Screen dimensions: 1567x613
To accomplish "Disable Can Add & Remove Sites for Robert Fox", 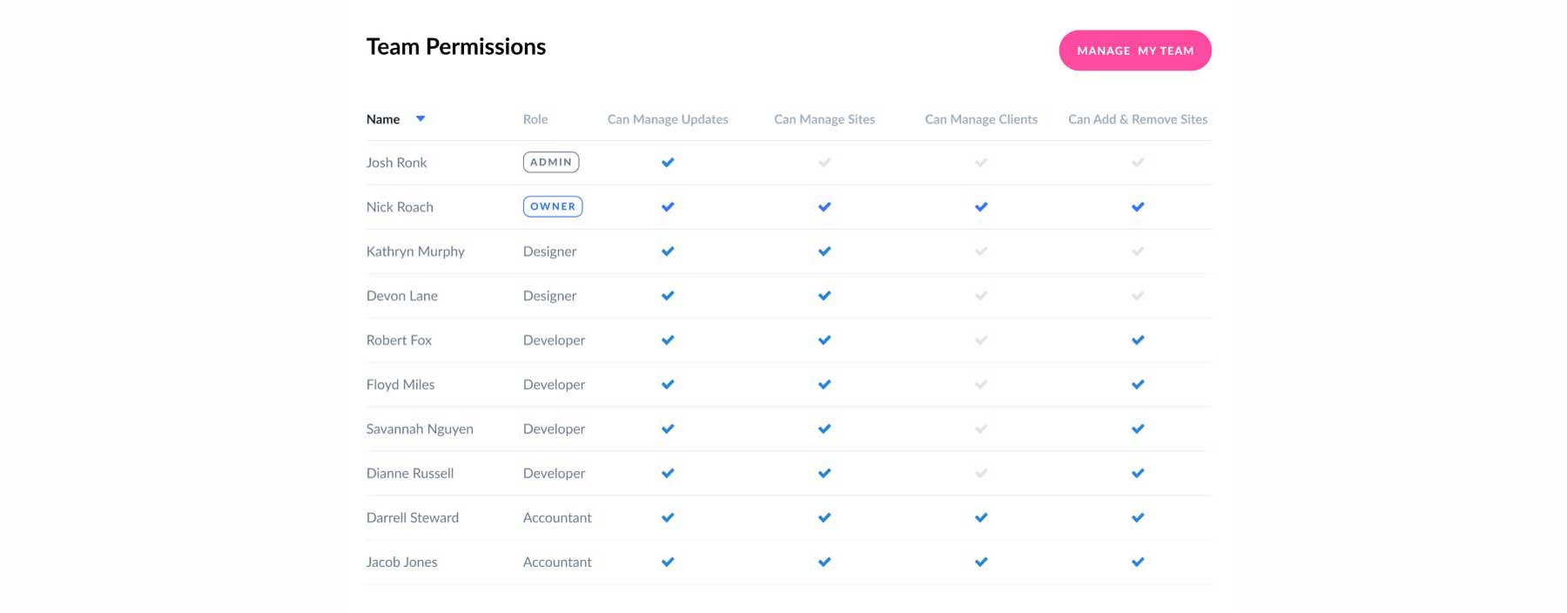I will (1137, 340).
